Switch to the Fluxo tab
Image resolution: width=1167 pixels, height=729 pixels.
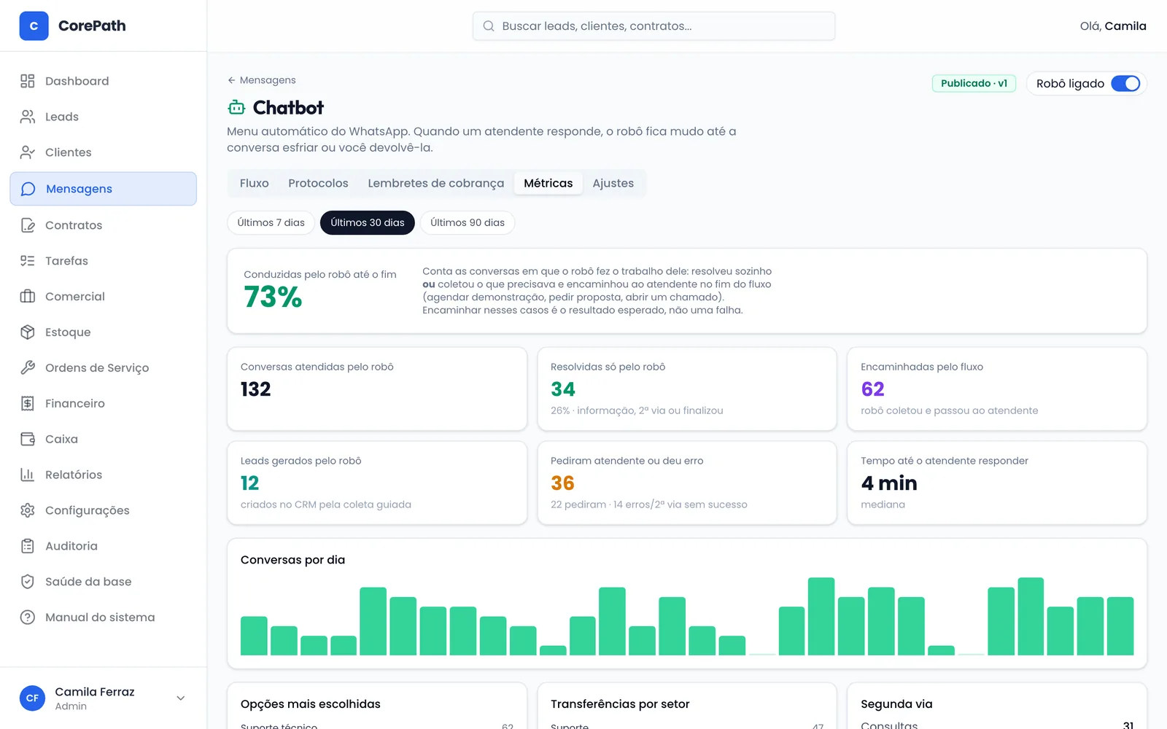[255, 183]
